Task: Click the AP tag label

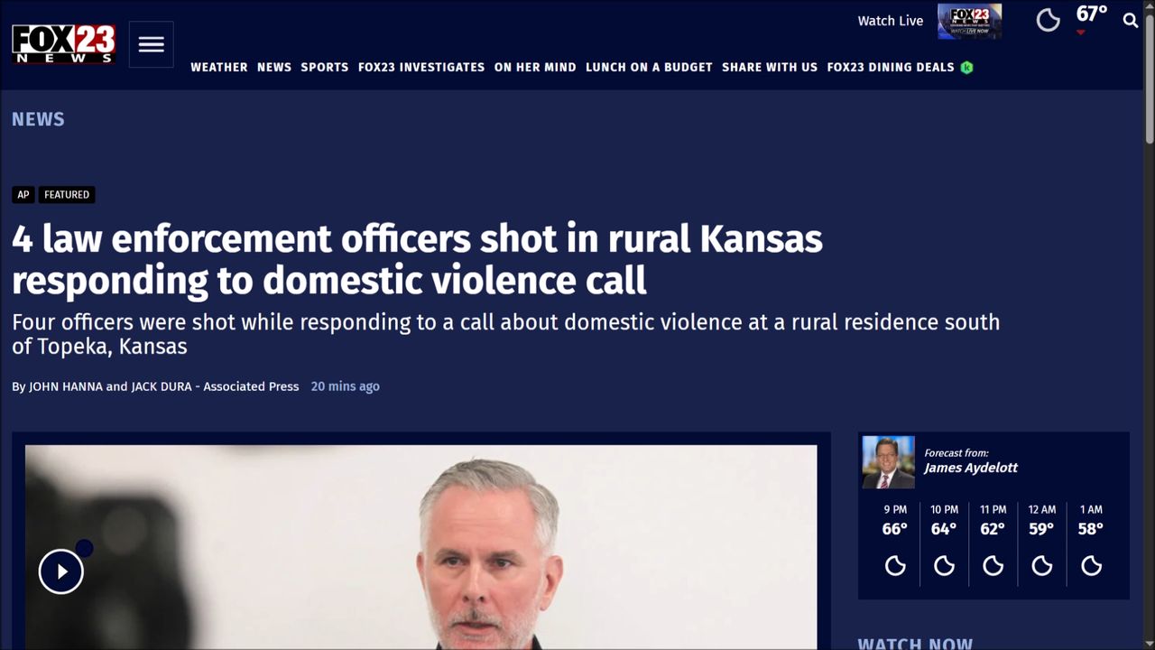Action: coord(23,194)
